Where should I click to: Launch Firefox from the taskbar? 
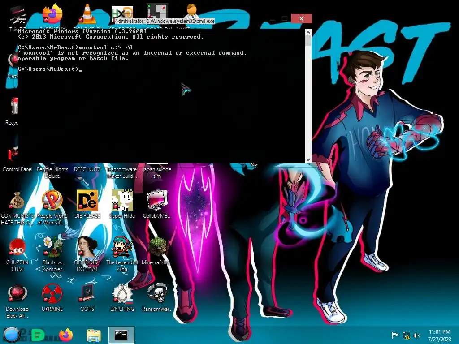pyautogui.click(x=66, y=335)
